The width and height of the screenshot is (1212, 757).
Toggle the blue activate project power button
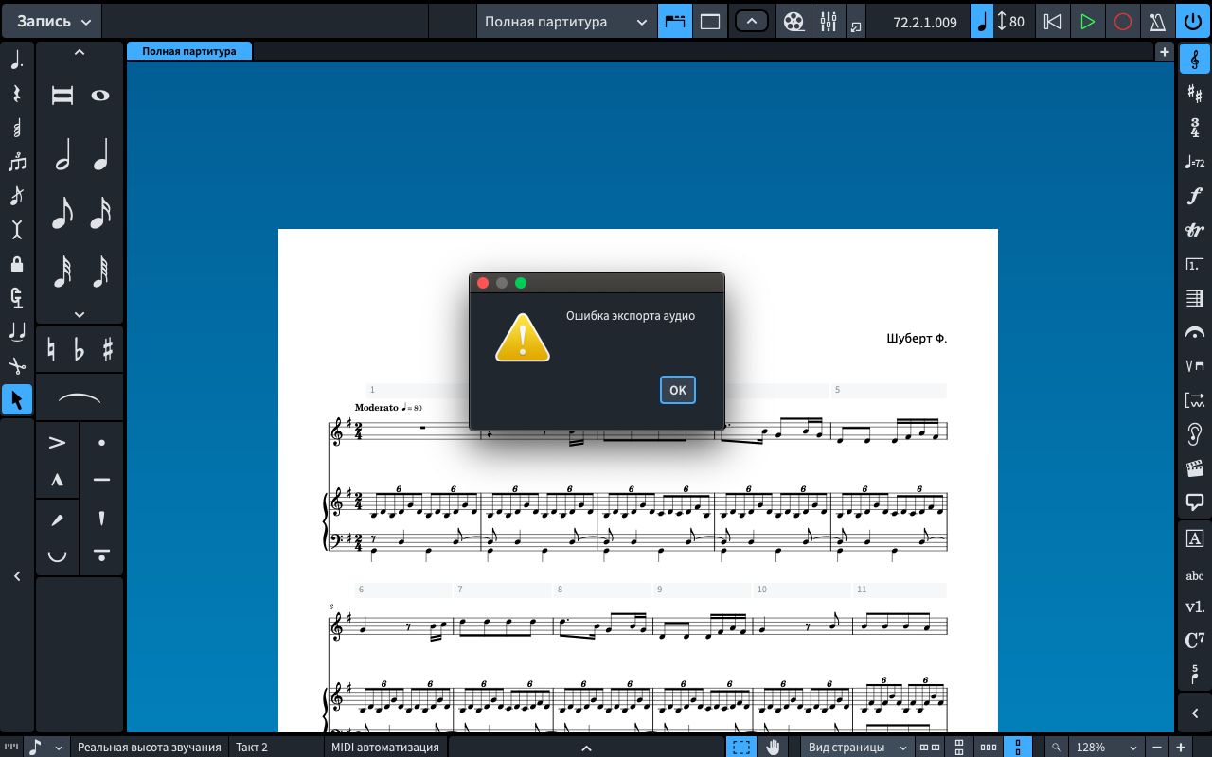1192,21
